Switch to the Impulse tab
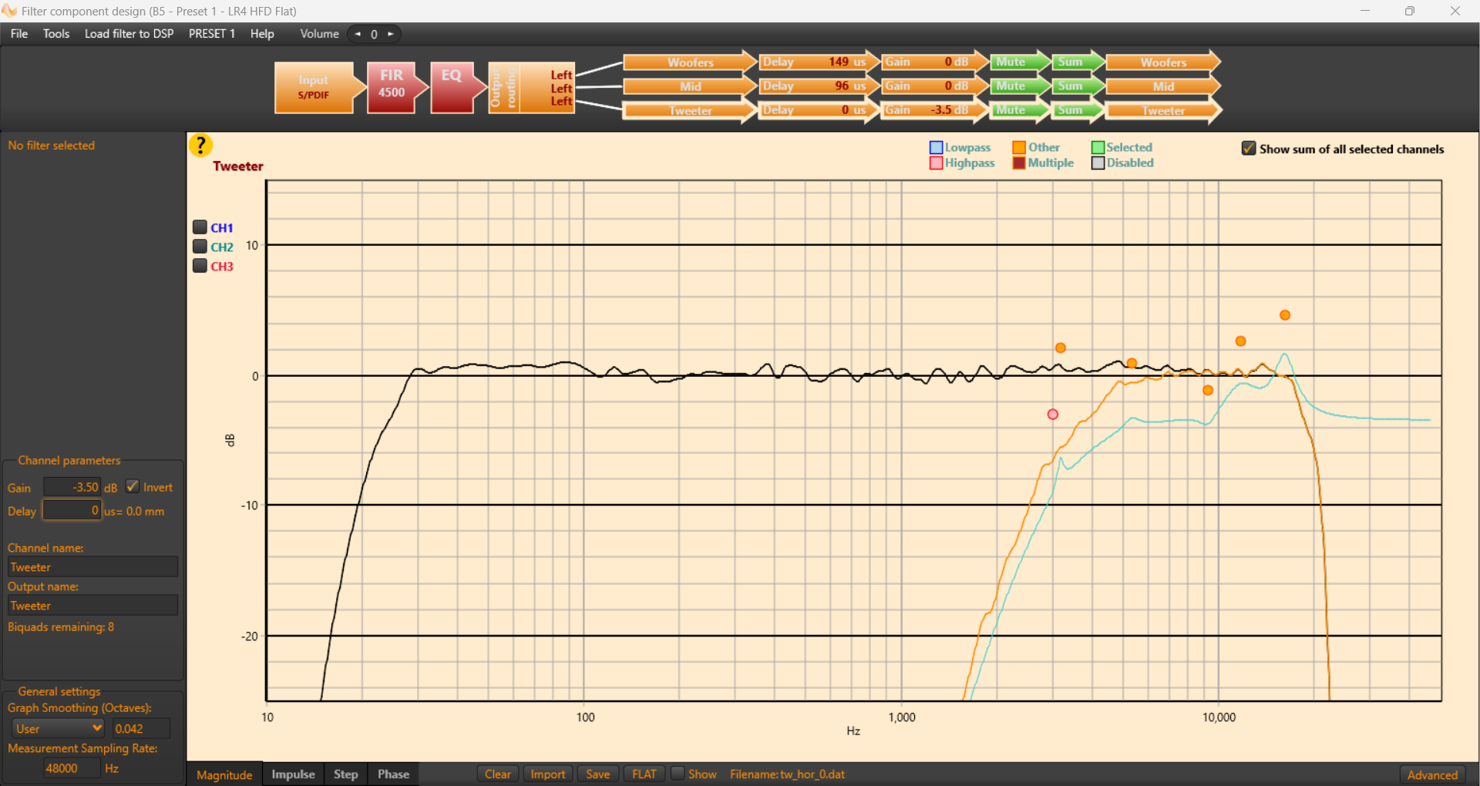This screenshot has height=786, width=1480. (x=293, y=774)
